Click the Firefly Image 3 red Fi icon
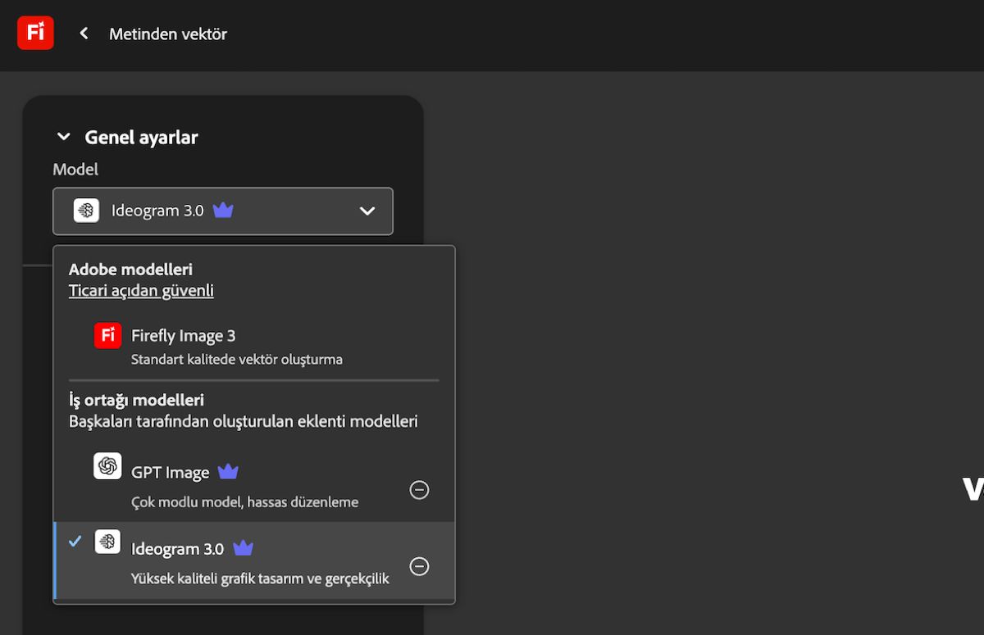This screenshot has height=635, width=984. pyautogui.click(x=107, y=335)
